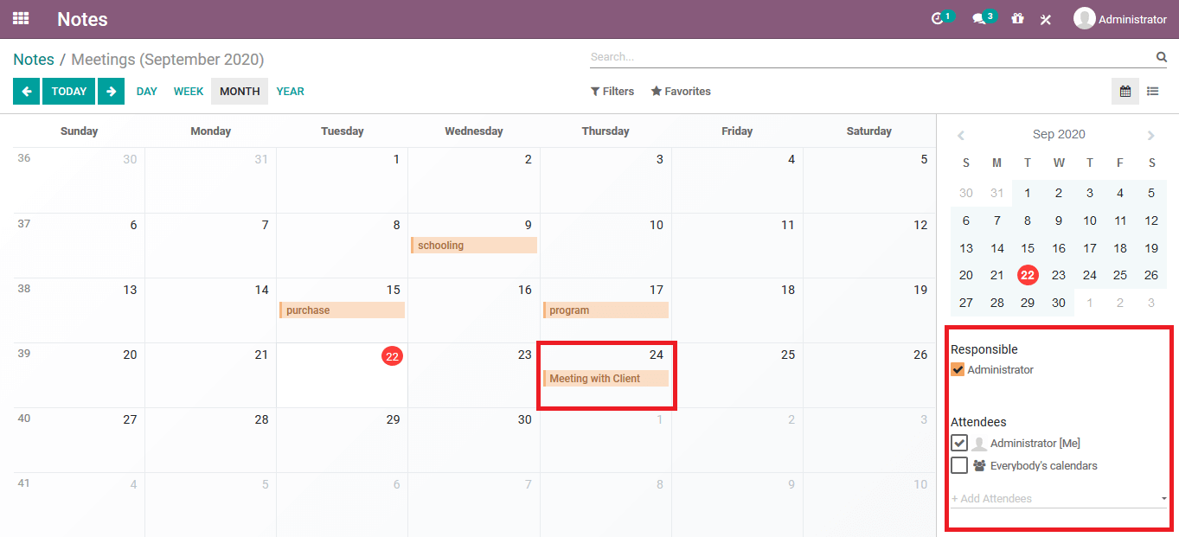Uncheck the Administrator [Me] attendee checkbox
Image resolution: width=1179 pixels, height=537 pixels.
[959, 443]
